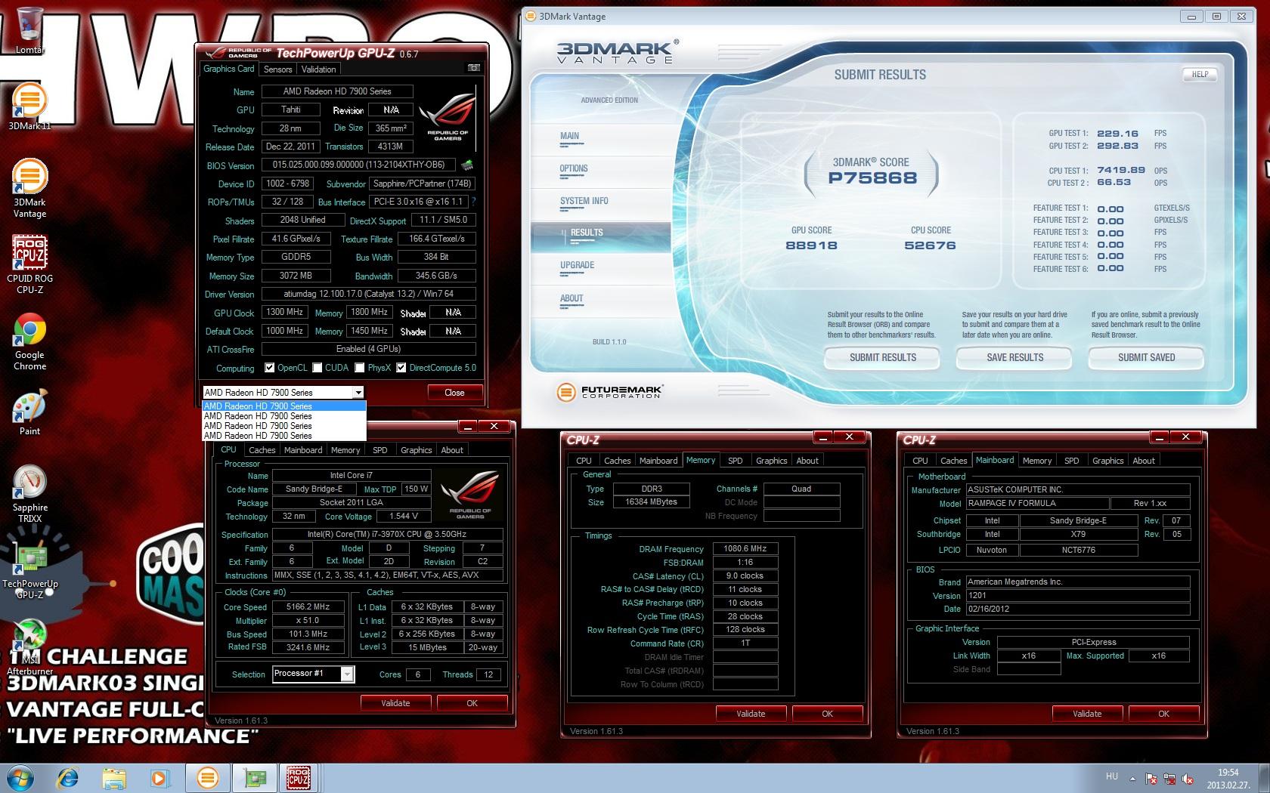Open the Windows Start menu
The image size is (1270, 793).
click(20, 778)
